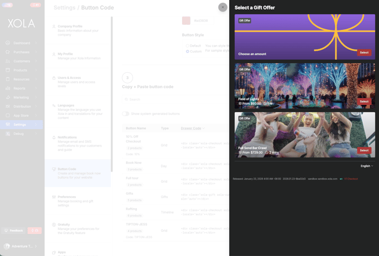Select the Custom button style radio
This screenshot has width=379, height=256.
tap(187, 51)
